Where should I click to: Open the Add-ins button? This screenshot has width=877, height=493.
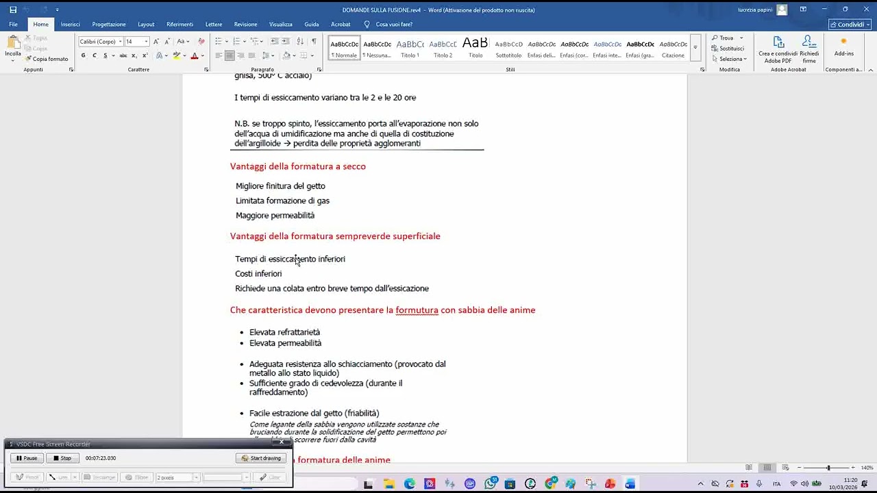pyautogui.click(x=844, y=47)
